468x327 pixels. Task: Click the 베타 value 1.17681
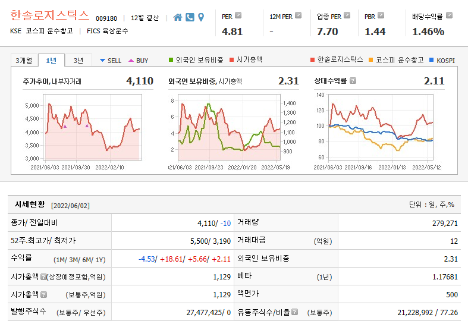pos(445,277)
